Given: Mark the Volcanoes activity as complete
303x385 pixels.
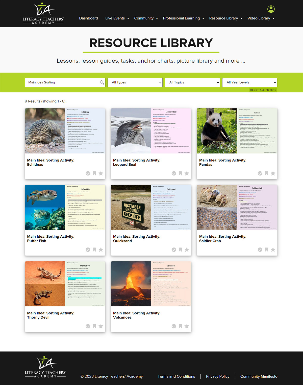Looking at the screenshot, I should pos(174,326).
